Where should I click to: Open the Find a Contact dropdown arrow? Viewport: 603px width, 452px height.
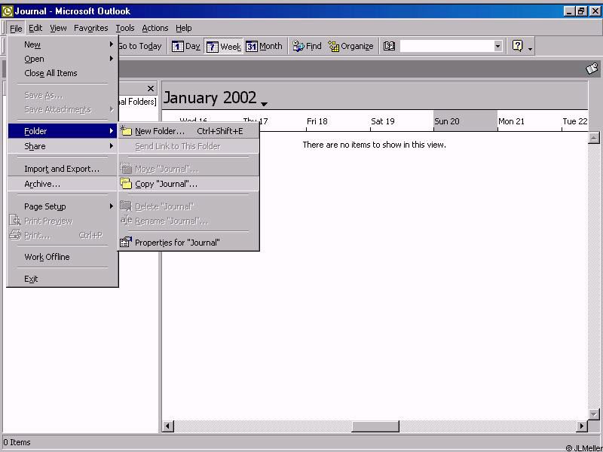[498, 46]
